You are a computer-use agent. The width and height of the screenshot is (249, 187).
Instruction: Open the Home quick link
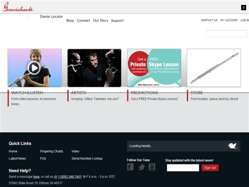click(13, 151)
